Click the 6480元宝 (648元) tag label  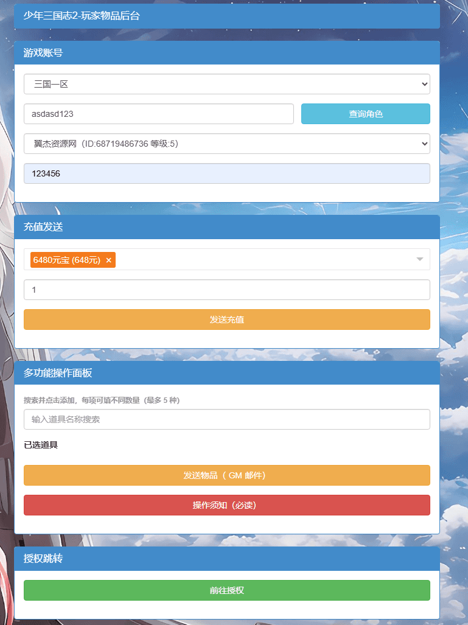pos(66,260)
